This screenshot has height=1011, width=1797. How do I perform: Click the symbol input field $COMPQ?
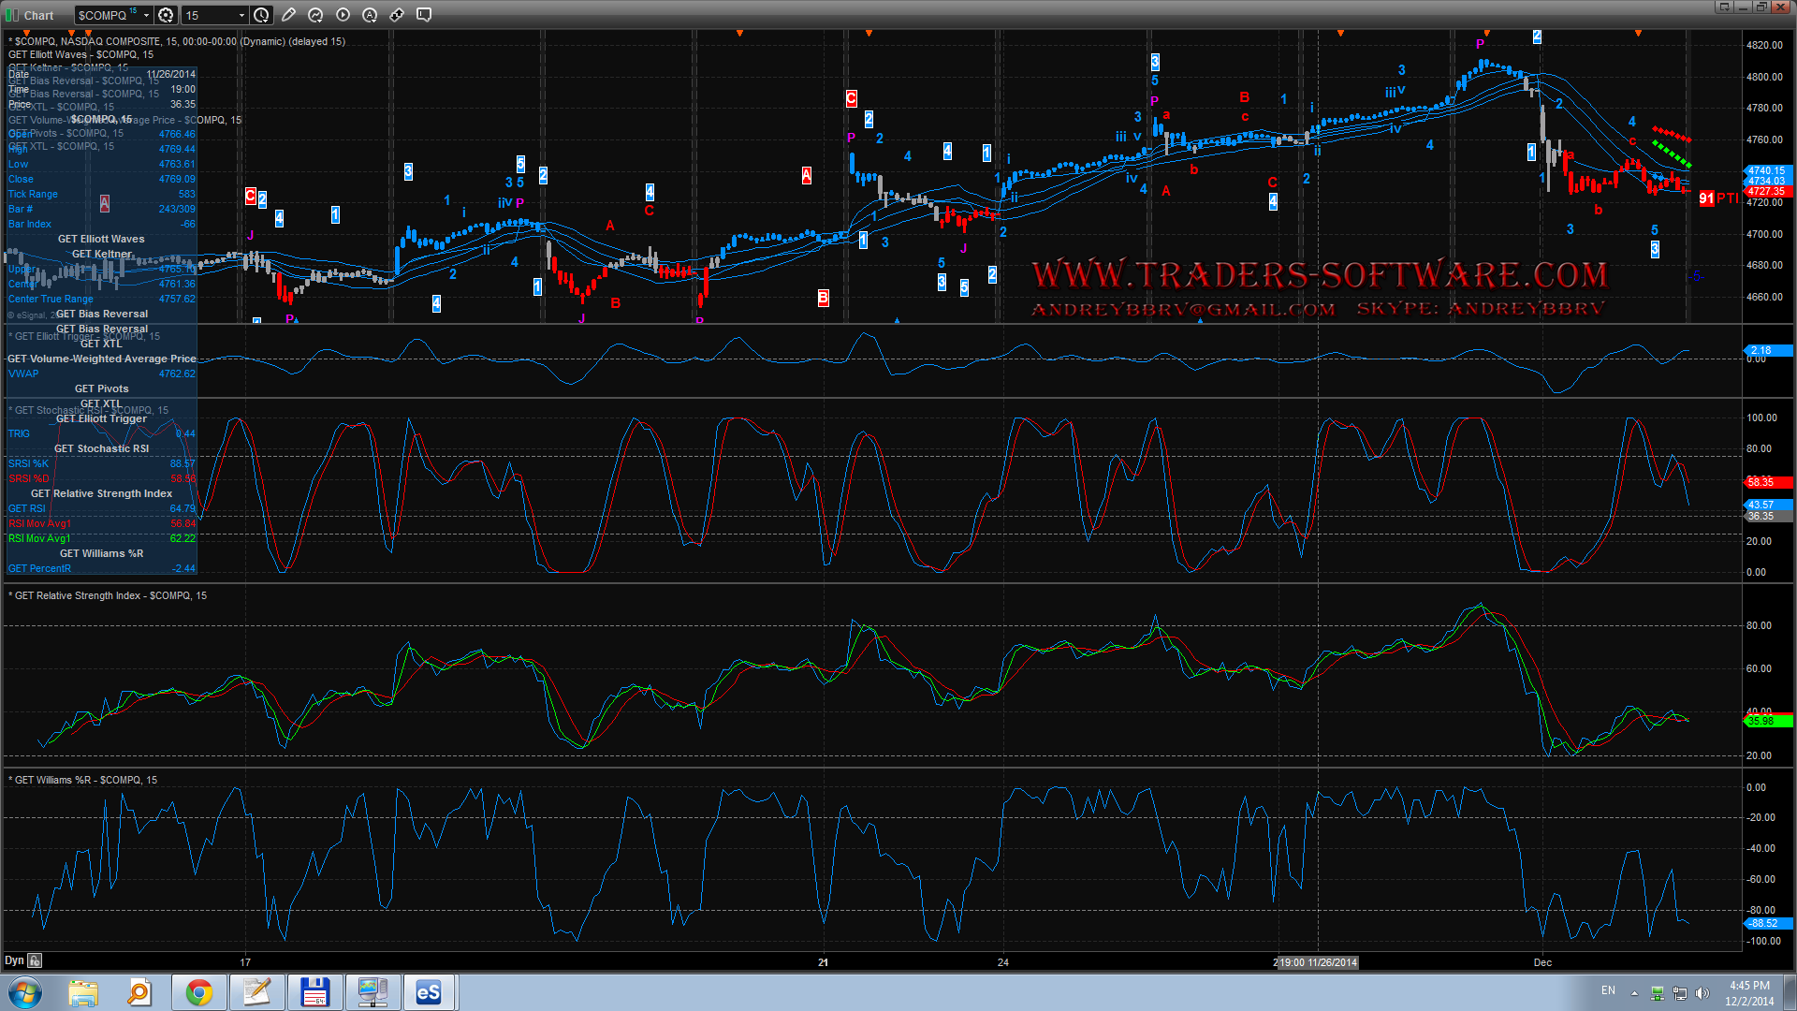click(105, 15)
